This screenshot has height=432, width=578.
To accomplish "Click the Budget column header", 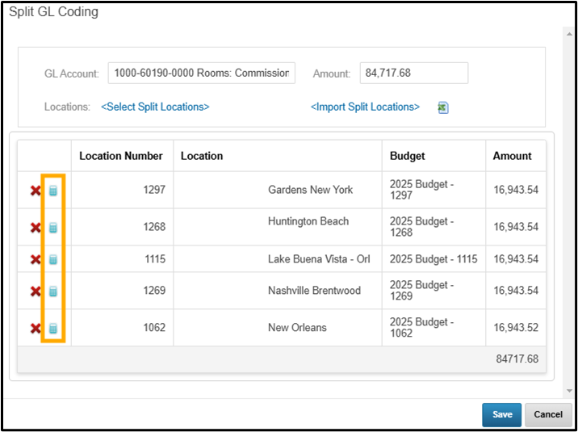I will 408,156.
